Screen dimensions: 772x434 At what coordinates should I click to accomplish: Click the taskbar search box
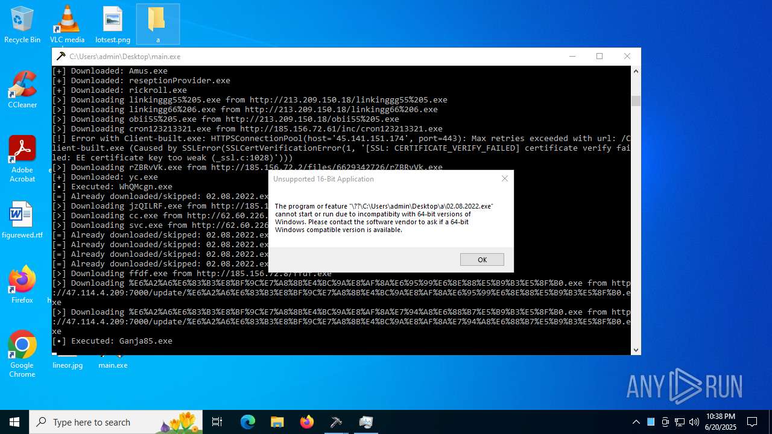point(116,422)
